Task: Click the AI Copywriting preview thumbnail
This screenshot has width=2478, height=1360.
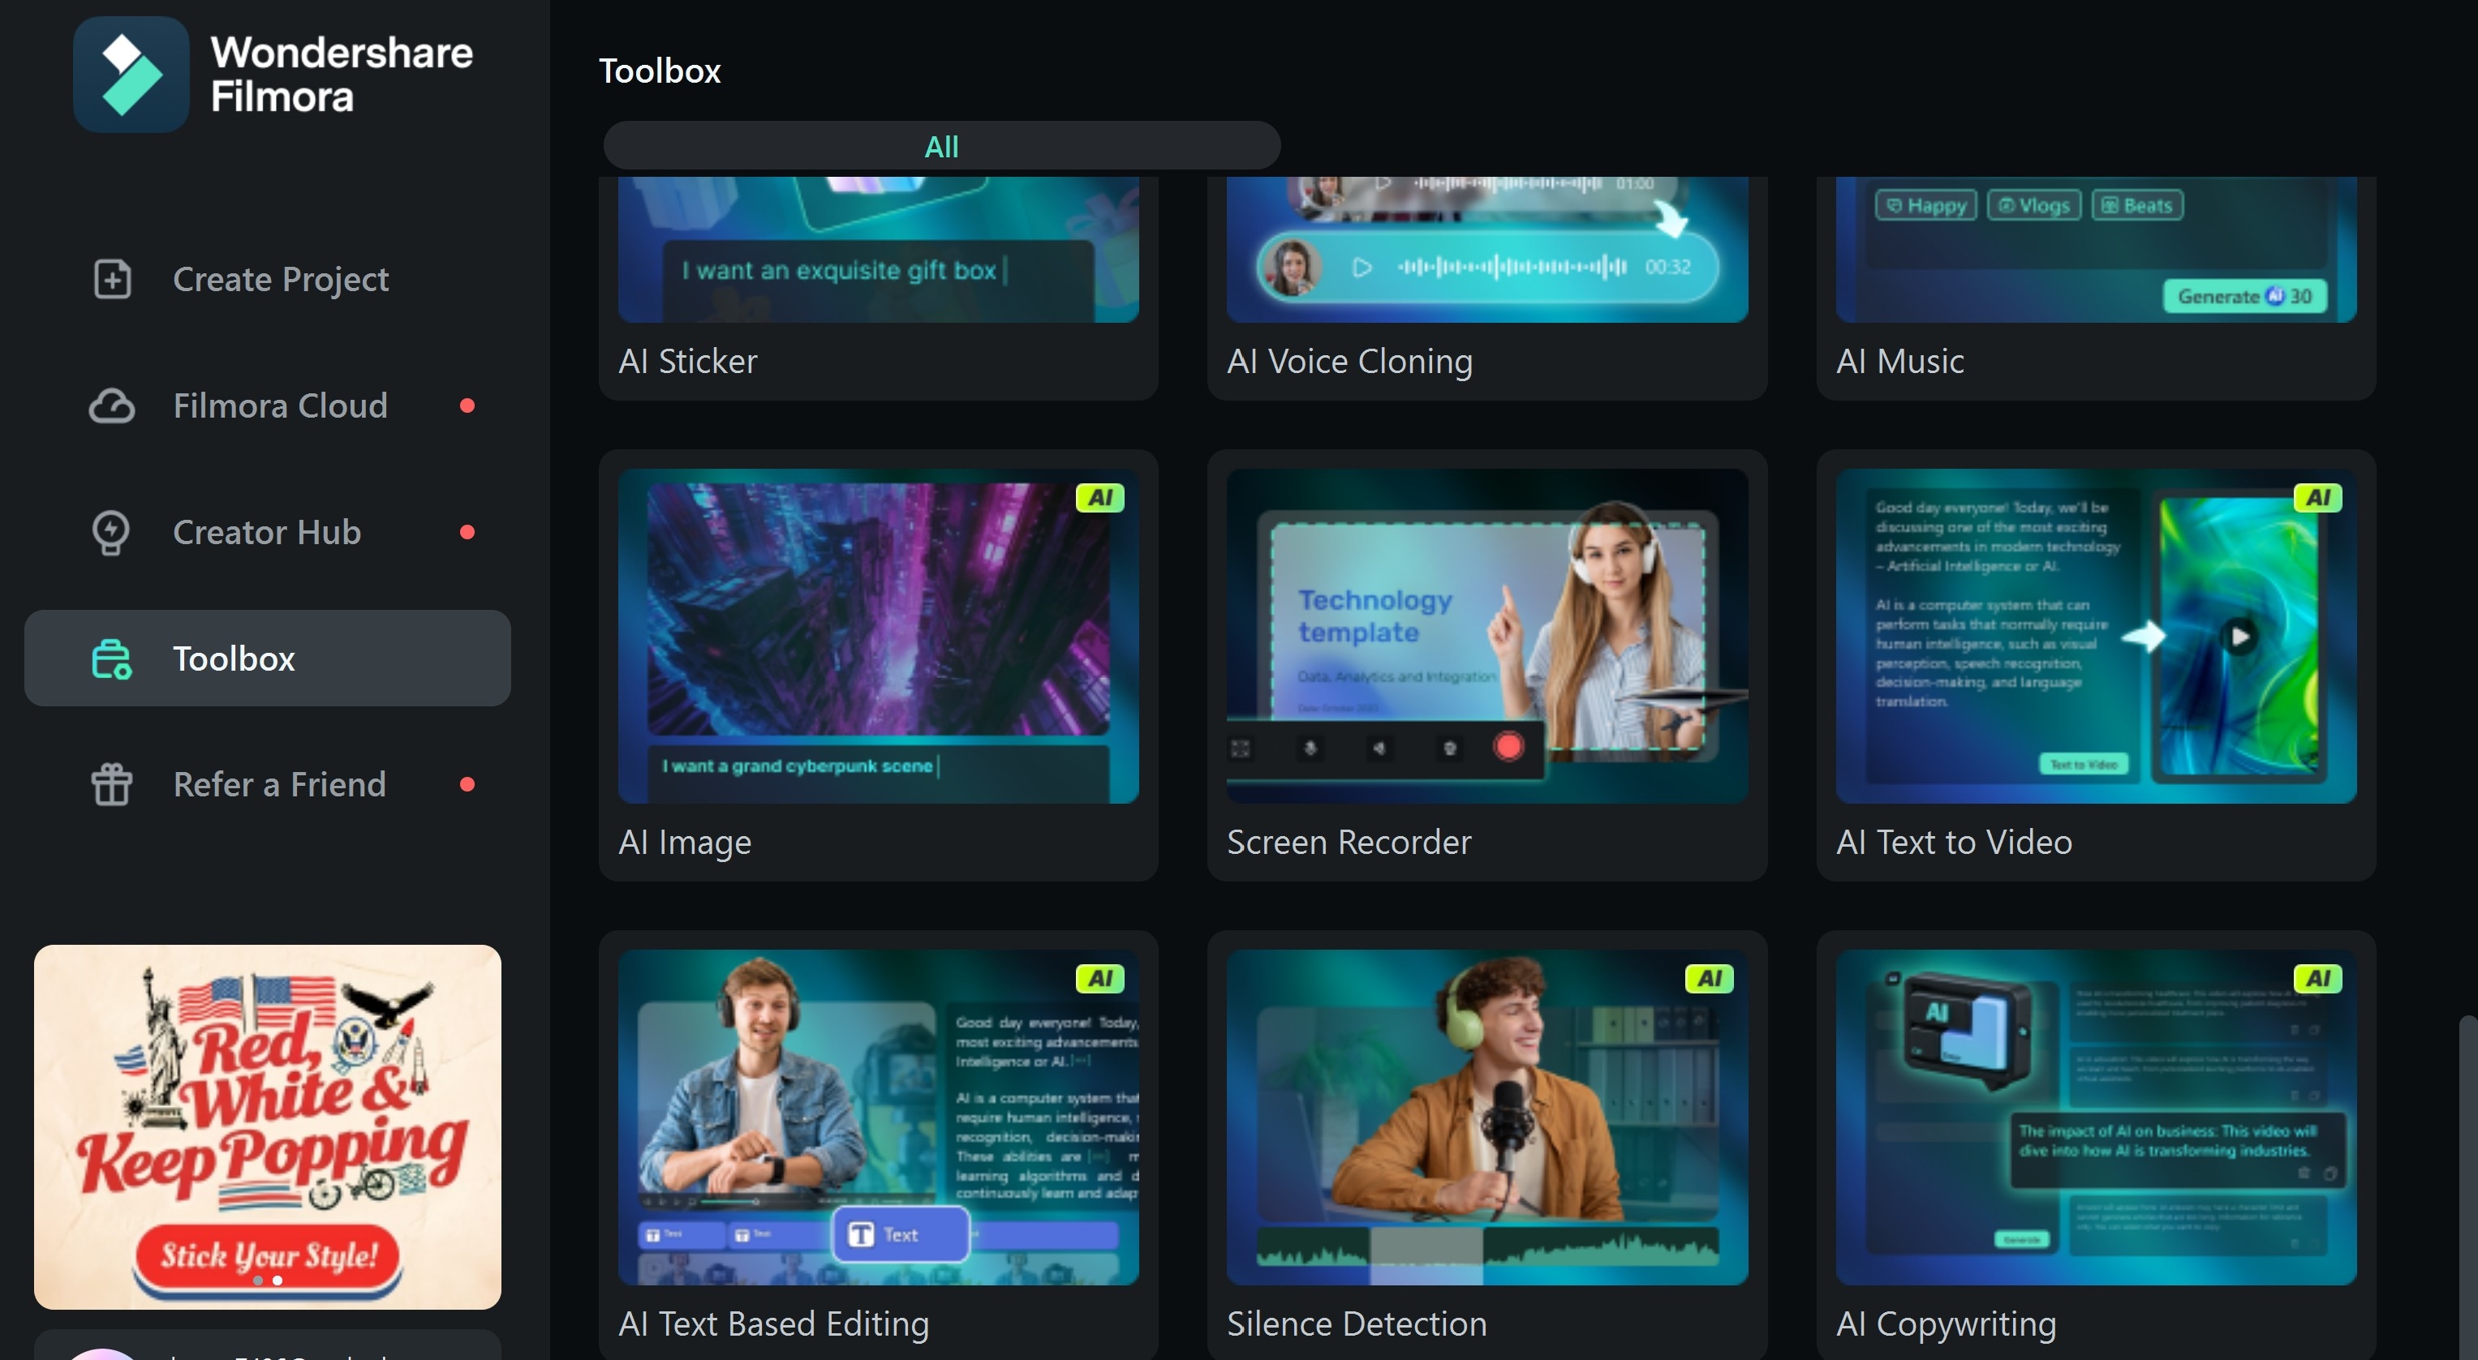Action: (x=2096, y=1117)
